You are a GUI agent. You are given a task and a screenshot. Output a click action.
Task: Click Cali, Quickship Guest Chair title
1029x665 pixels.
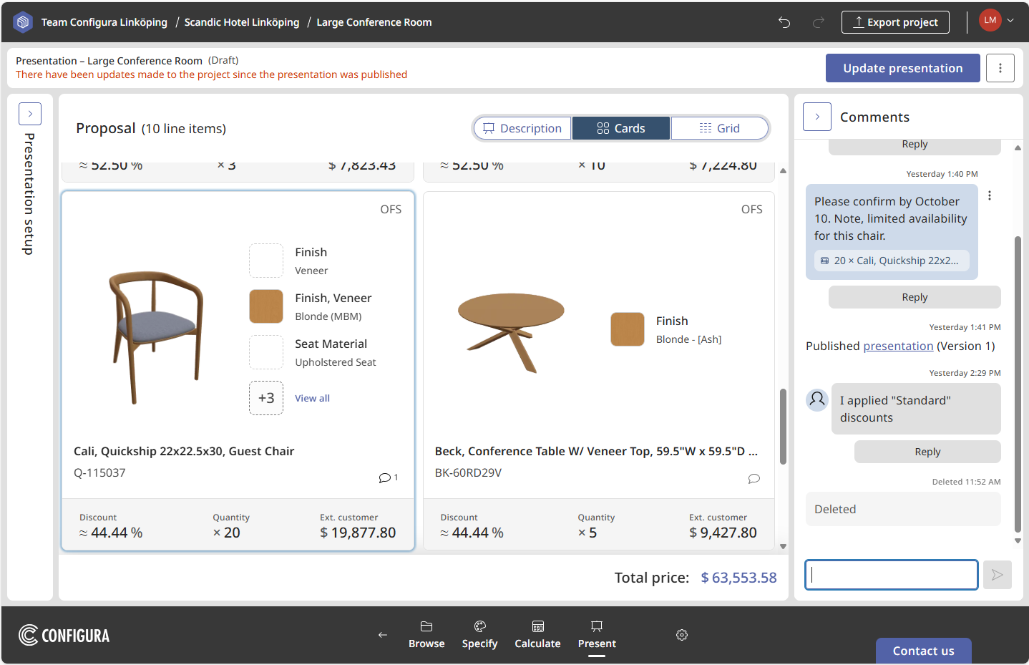click(184, 451)
